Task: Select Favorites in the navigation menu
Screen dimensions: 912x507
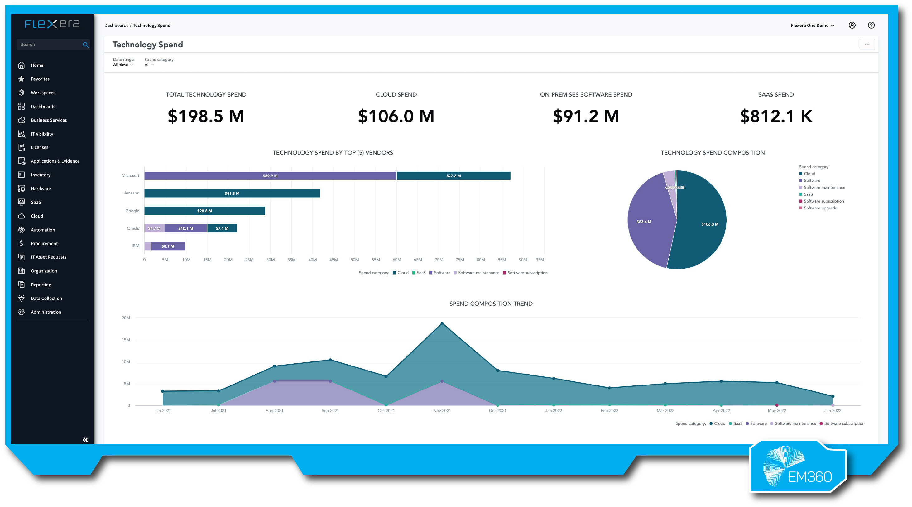Action: [22, 79]
